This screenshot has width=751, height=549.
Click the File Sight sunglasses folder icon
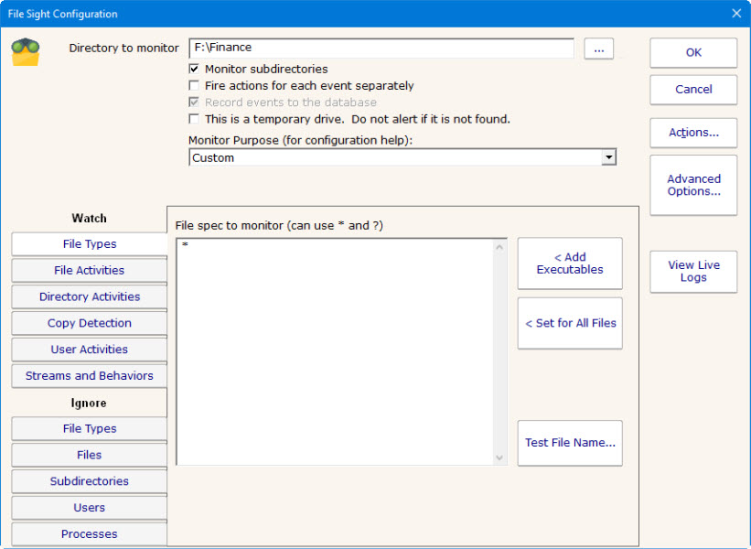[x=25, y=52]
